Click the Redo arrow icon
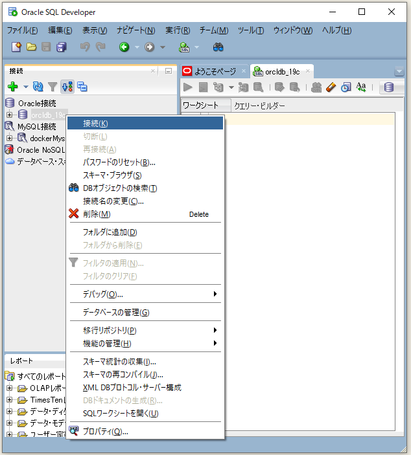The height and width of the screenshot is (455, 411). (100, 47)
